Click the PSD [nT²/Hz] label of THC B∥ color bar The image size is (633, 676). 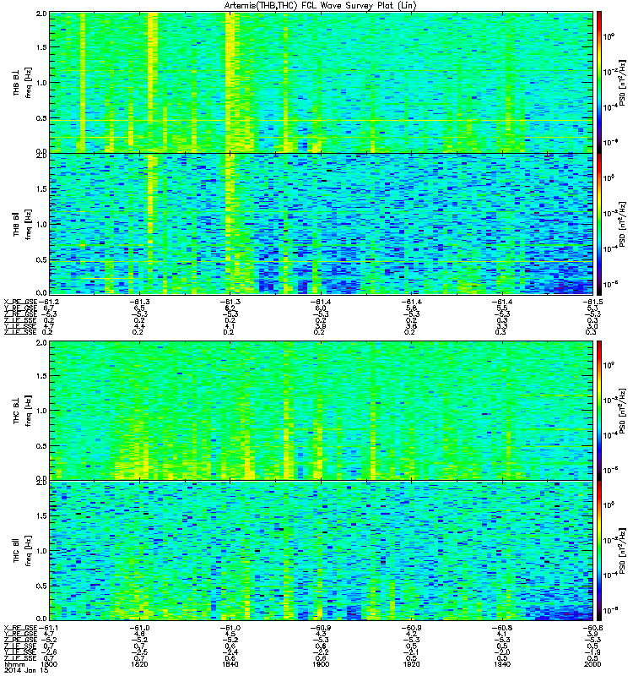(623, 551)
